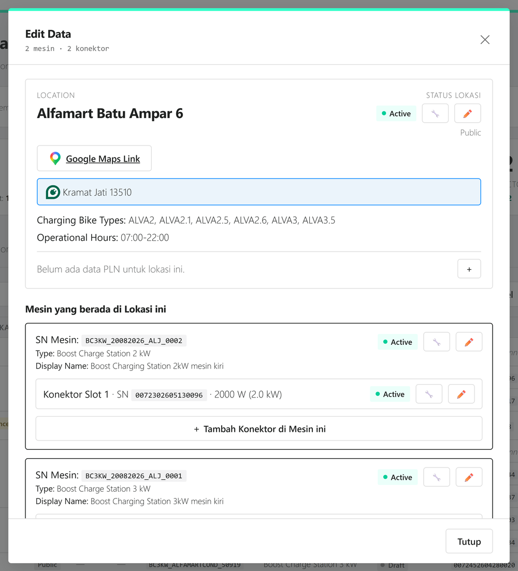
Task: Click the Public label under status
Action: point(470,133)
